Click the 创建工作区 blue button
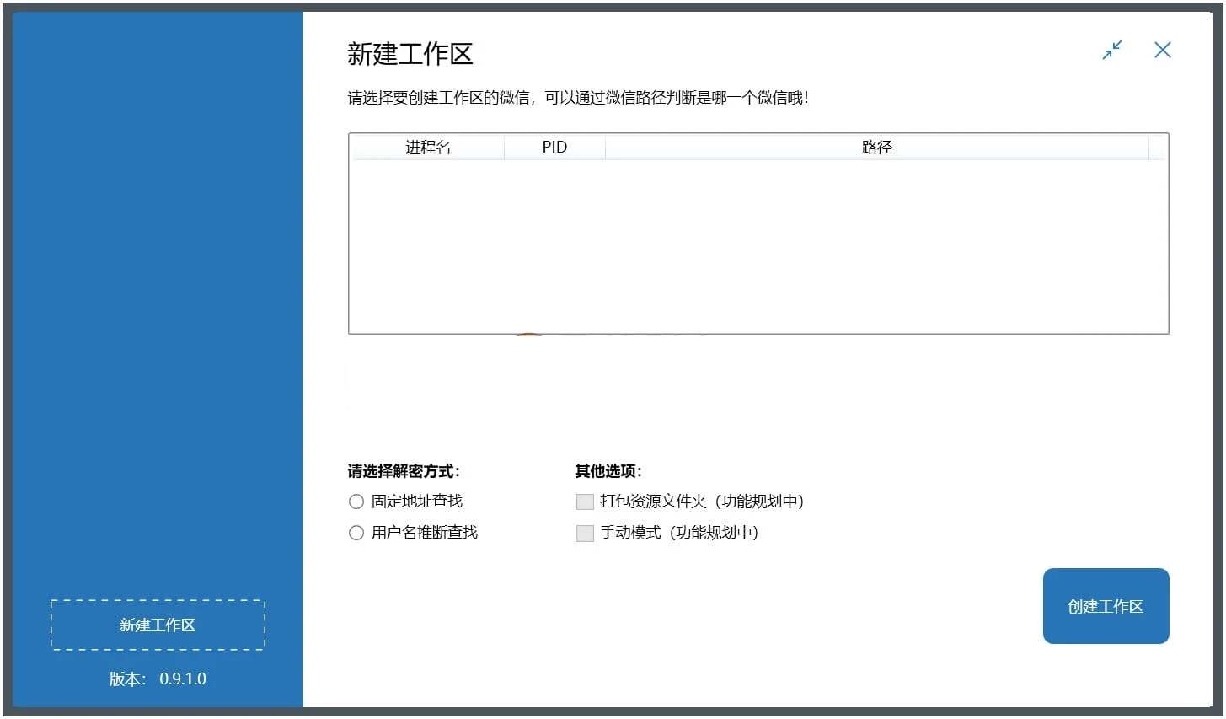The width and height of the screenshot is (1226, 719). click(1106, 606)
